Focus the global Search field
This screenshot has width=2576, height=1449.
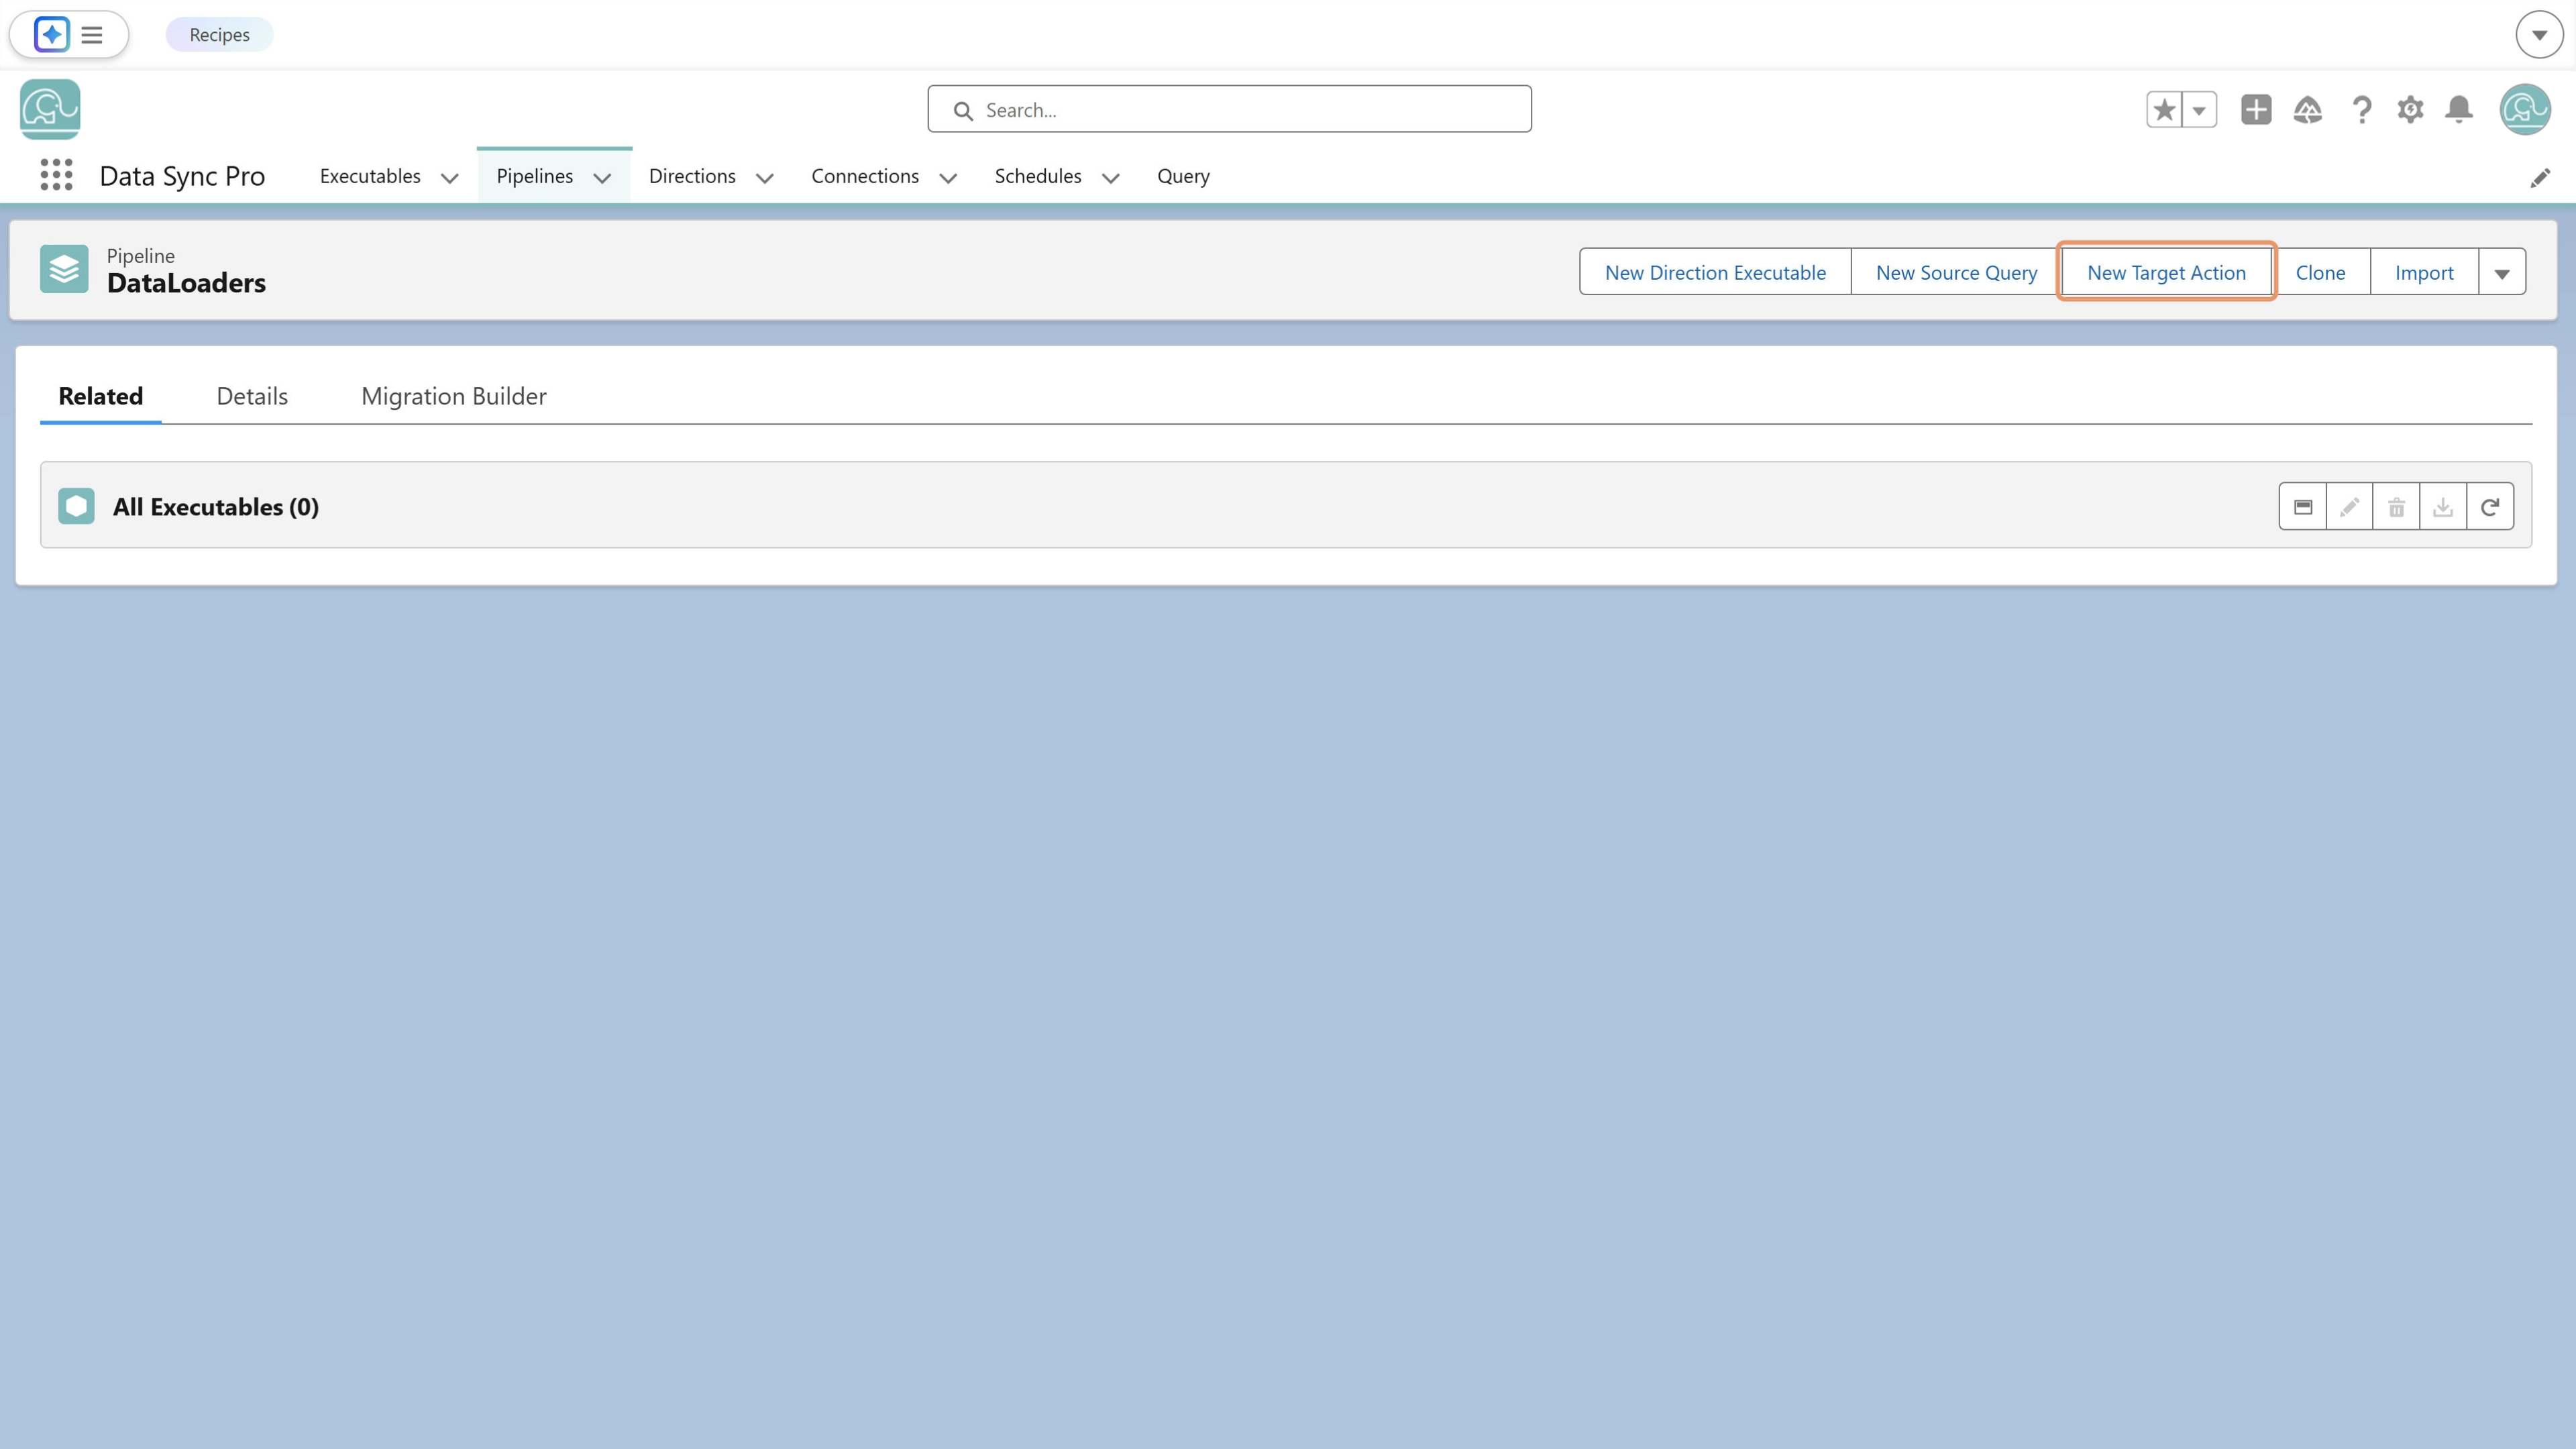click(1229, 109)
